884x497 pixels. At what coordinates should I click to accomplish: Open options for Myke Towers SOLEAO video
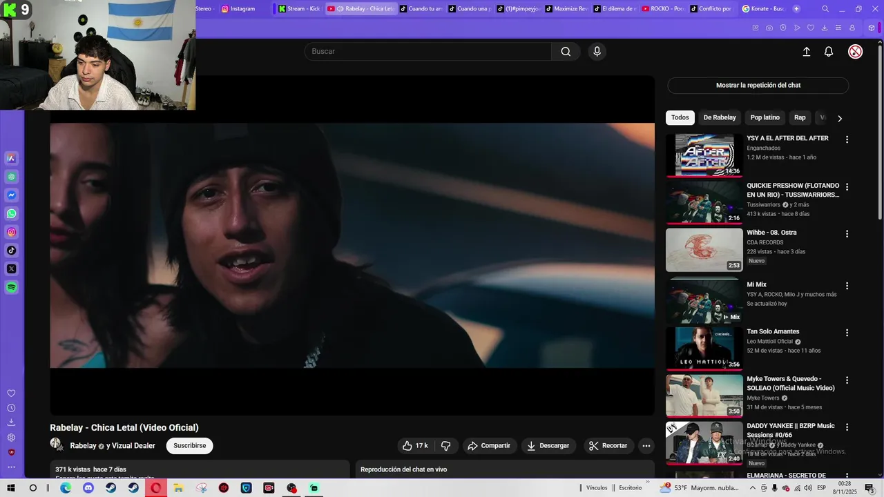tap(847, 380)
